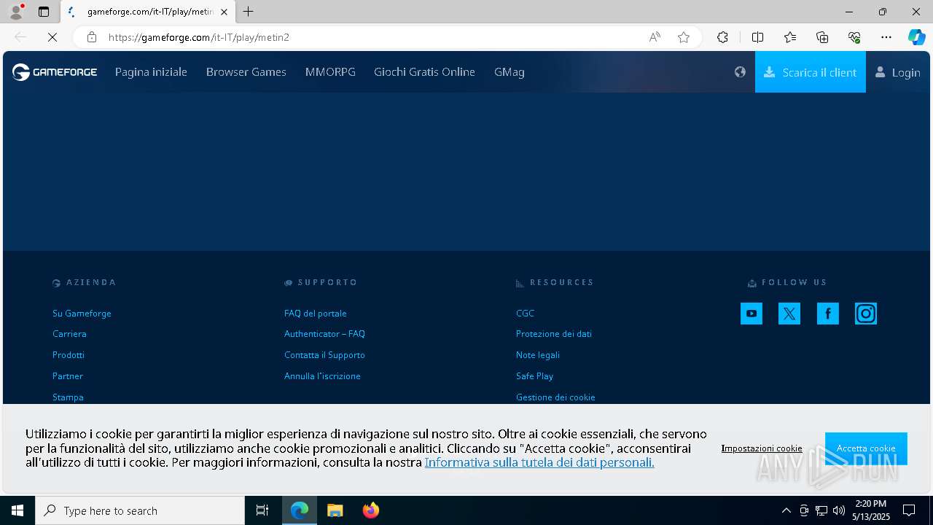Open Edge split screen view

(x=757, y=37)
